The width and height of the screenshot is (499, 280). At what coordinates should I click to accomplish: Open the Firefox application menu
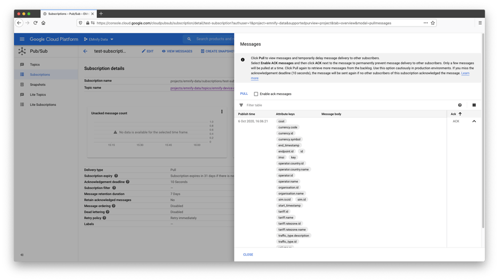click(480, 23)
